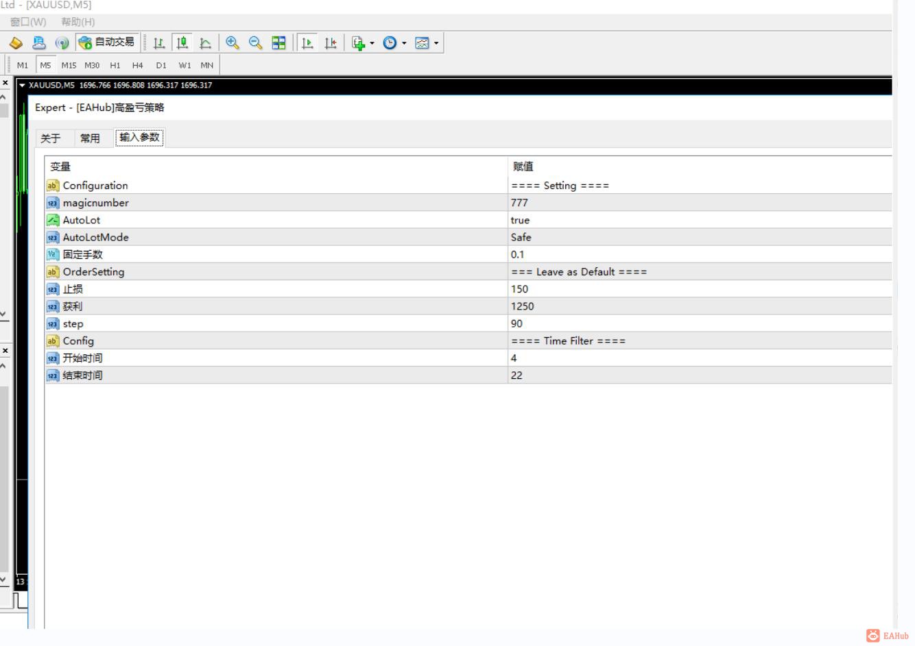Viewport: 915px width, 646px height.
Task: Switch to the 关于 tab
Action: (50, 138)
